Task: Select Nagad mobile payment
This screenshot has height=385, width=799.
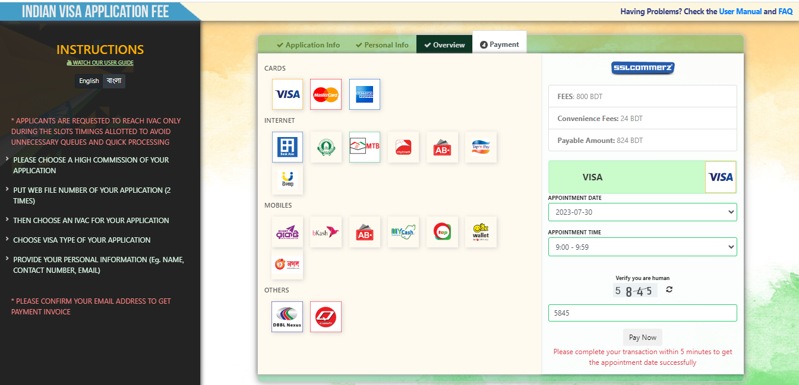Action: [288, 265]
